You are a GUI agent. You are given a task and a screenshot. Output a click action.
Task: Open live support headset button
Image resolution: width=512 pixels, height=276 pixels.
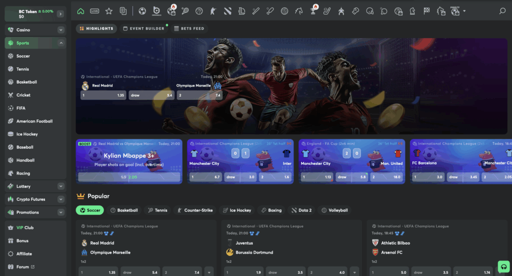pos(504,267)
